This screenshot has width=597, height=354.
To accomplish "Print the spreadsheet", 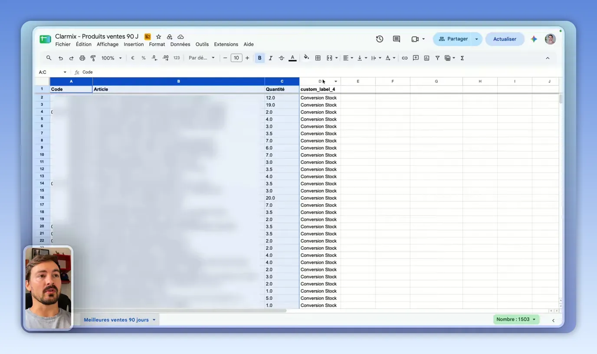I will pos(82,58).
